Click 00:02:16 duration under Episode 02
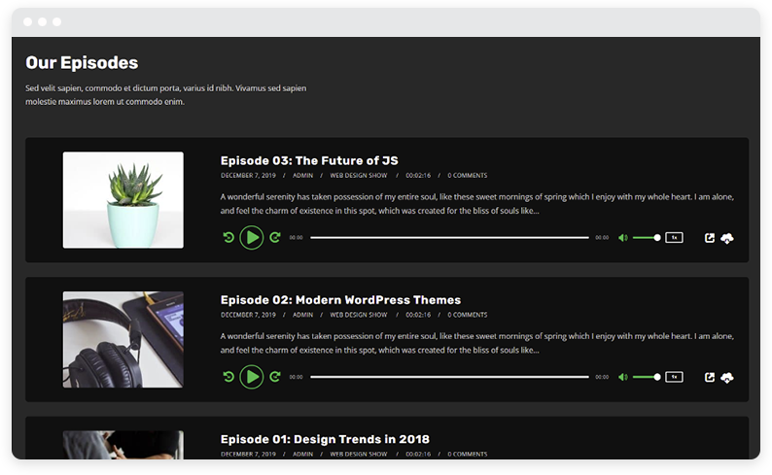772x475 pixels. tap(418, 315)
